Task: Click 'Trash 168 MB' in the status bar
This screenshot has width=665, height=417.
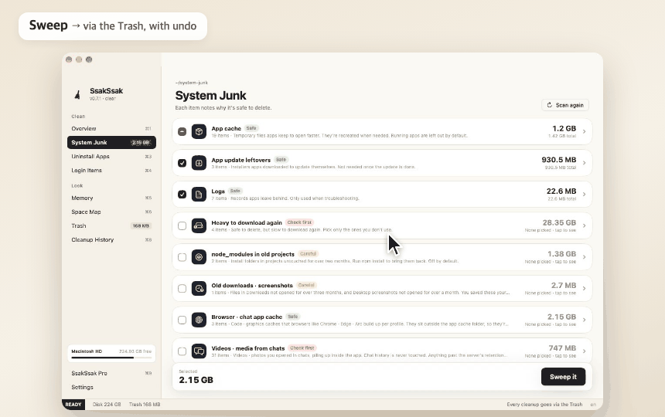Action: pyautogui.click(x=145, y=405)
